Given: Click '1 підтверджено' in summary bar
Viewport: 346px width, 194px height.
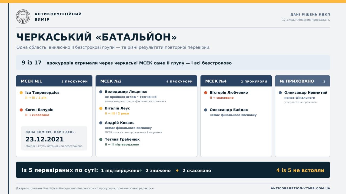Looking at the screenshot, I should point(120,171).
